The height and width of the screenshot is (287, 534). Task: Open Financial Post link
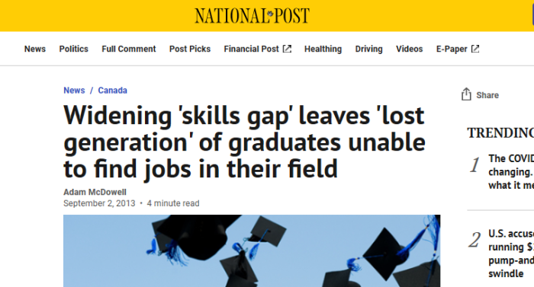coord(251,49)
